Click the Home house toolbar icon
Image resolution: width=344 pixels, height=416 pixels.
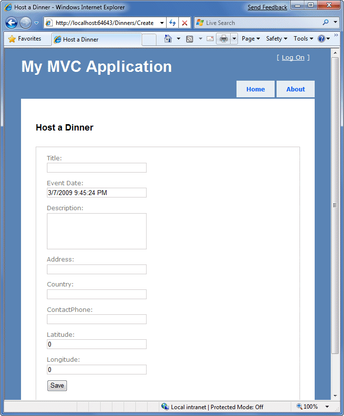[168, 39]
